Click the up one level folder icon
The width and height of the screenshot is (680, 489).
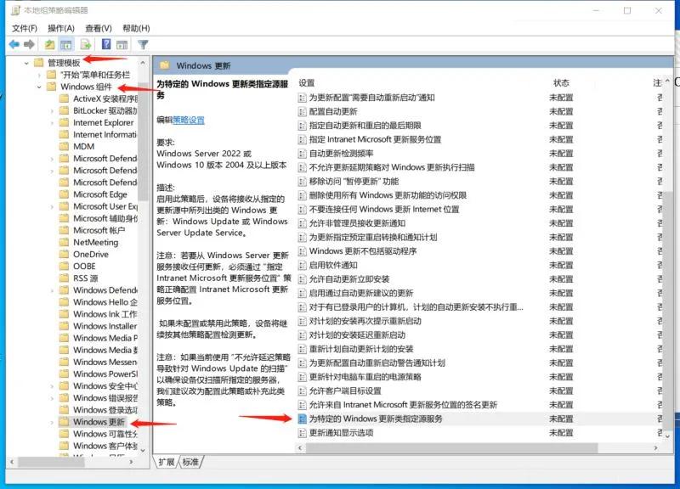[49, 45]
